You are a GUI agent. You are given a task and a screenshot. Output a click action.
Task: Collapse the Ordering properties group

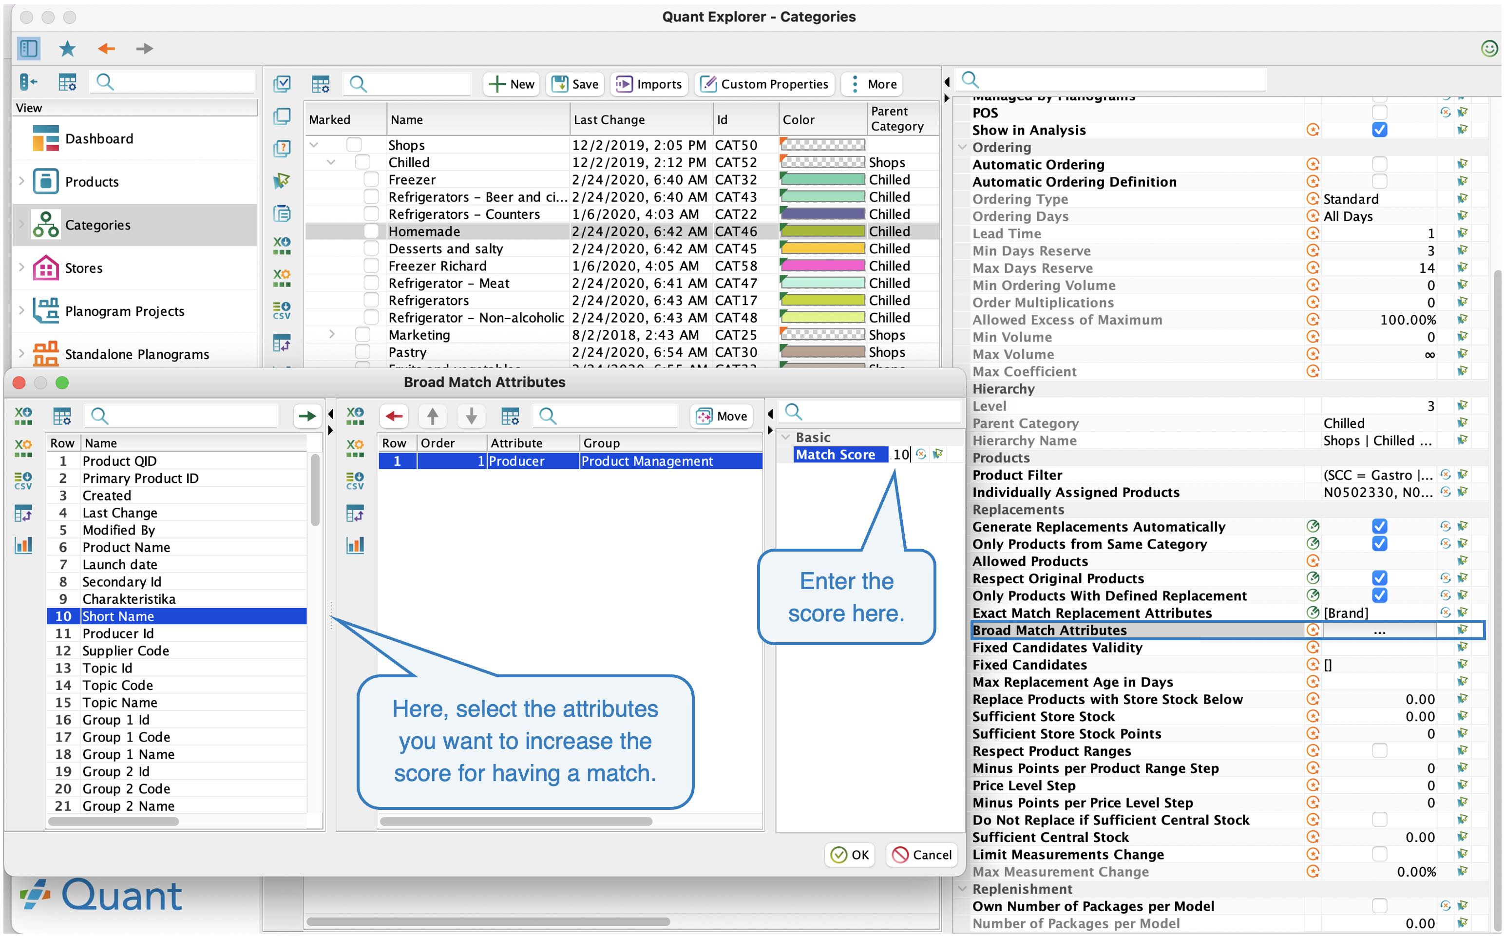[963, 147]
